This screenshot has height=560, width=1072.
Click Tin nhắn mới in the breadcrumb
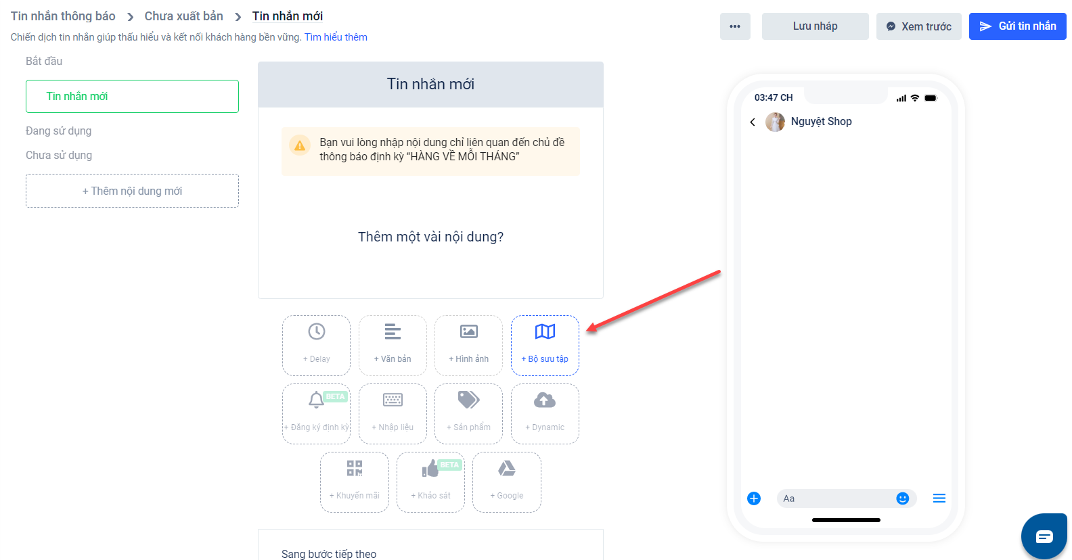[x=288, y=16]
